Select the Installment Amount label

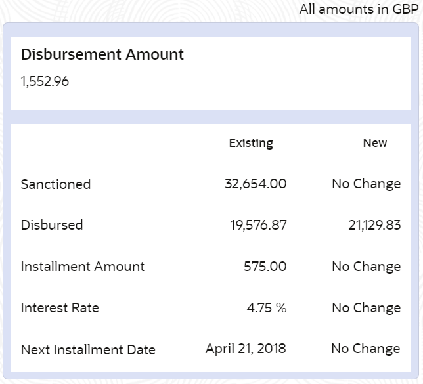coord(83,267)
